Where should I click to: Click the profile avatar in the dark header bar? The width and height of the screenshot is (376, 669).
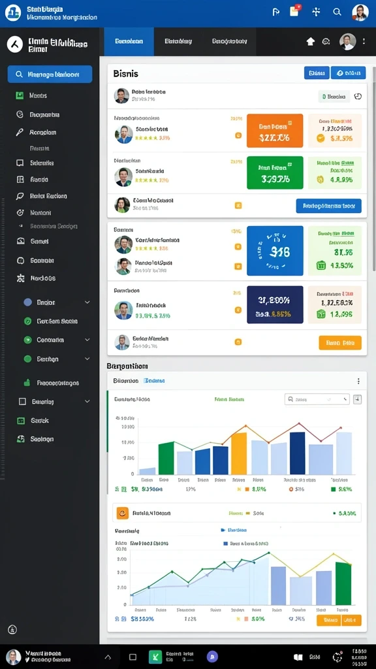[347, 41]
